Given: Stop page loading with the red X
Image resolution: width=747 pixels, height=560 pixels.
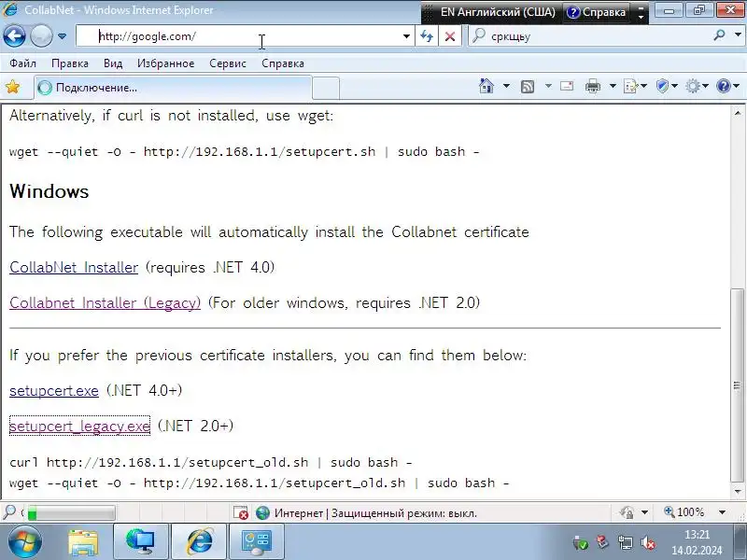Looking at the screenshot, I should click(x=450, y=36).
